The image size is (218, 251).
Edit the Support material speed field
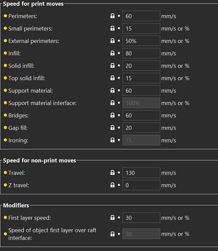[141, 91]
